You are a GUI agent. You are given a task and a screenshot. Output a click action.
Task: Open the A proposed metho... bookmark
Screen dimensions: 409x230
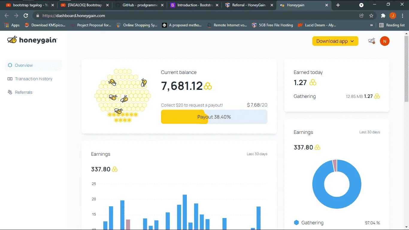point(182,25)
